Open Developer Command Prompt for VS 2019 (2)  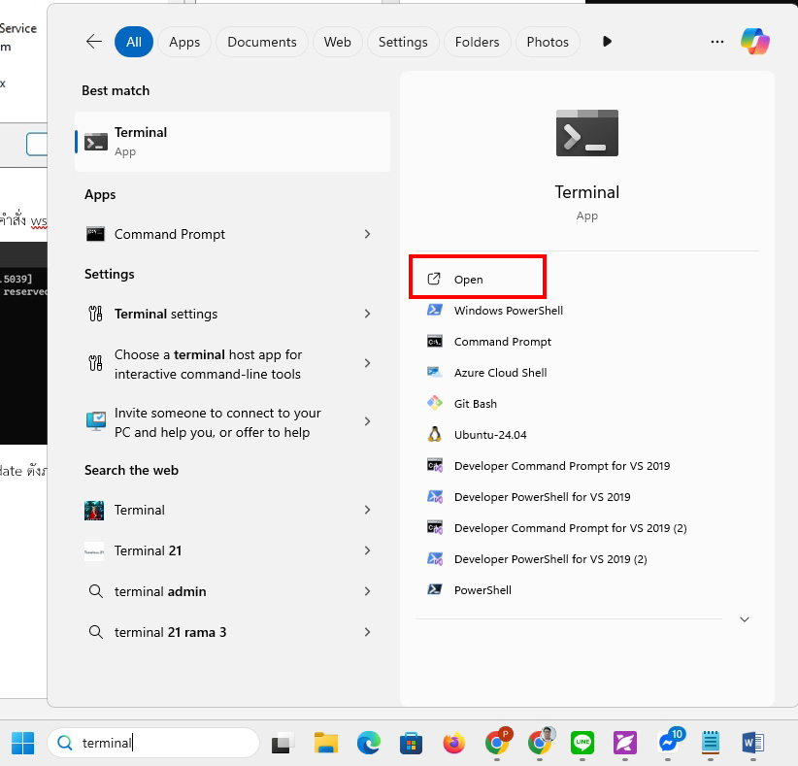point(586,528)
